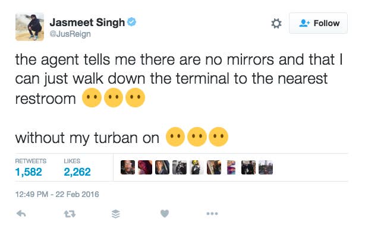
Task: Open Jasmeet Singh profile picture
Action: [30, 27]
